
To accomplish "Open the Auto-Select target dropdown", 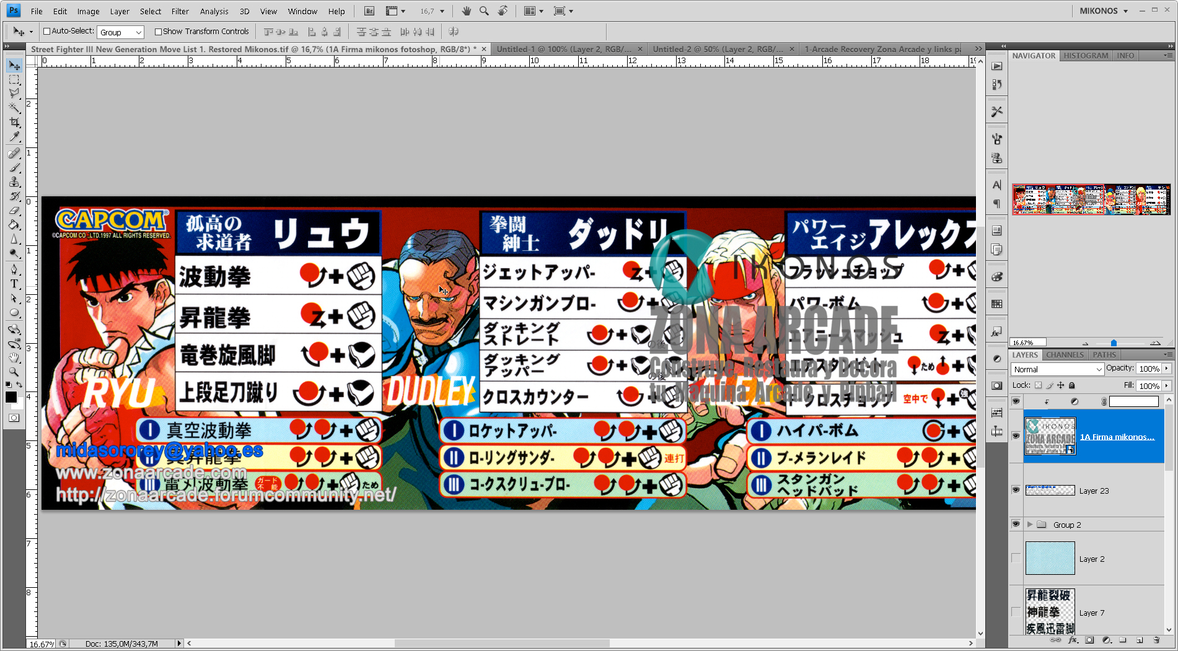I will [x=139, y=32].
